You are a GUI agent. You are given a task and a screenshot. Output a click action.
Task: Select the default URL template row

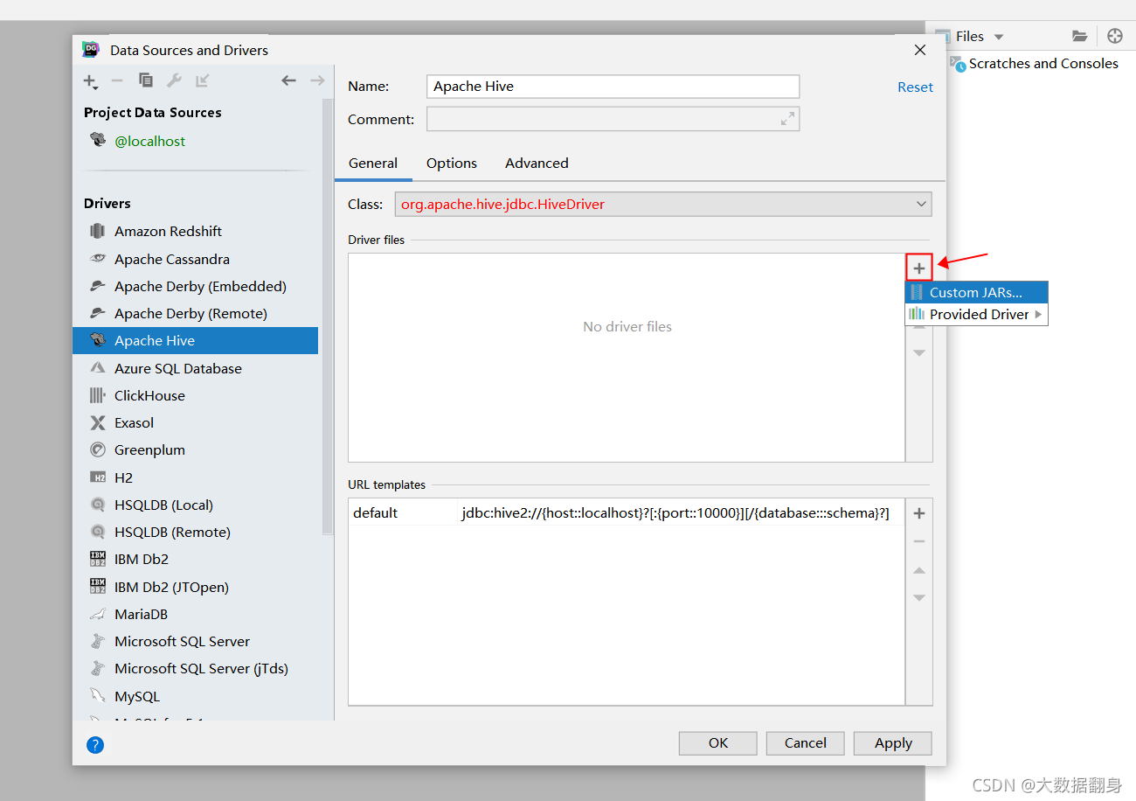point(627,513)
